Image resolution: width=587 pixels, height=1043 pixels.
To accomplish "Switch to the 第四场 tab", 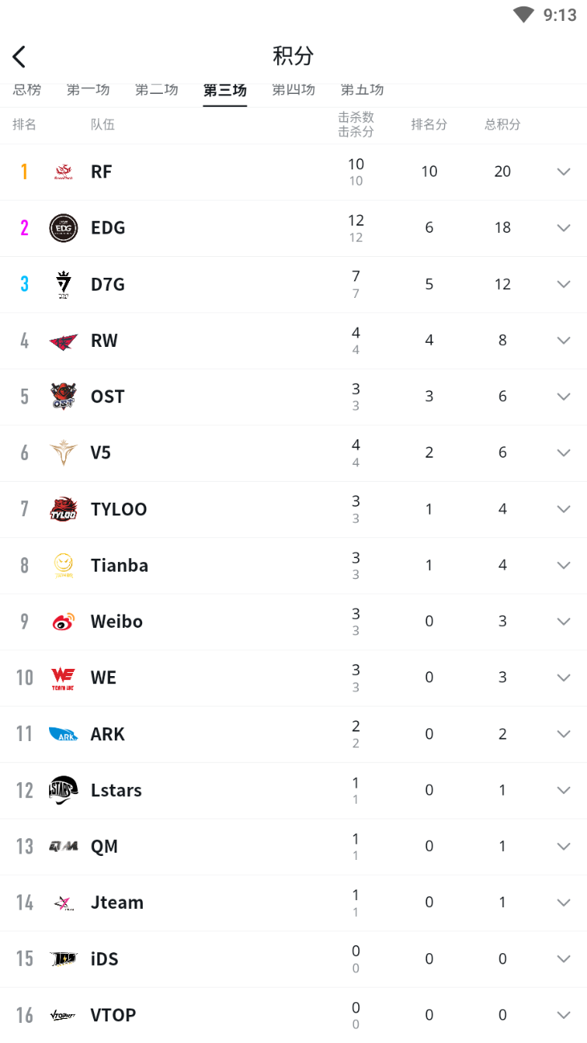I will pyautogui.click(x=293, y=91).
